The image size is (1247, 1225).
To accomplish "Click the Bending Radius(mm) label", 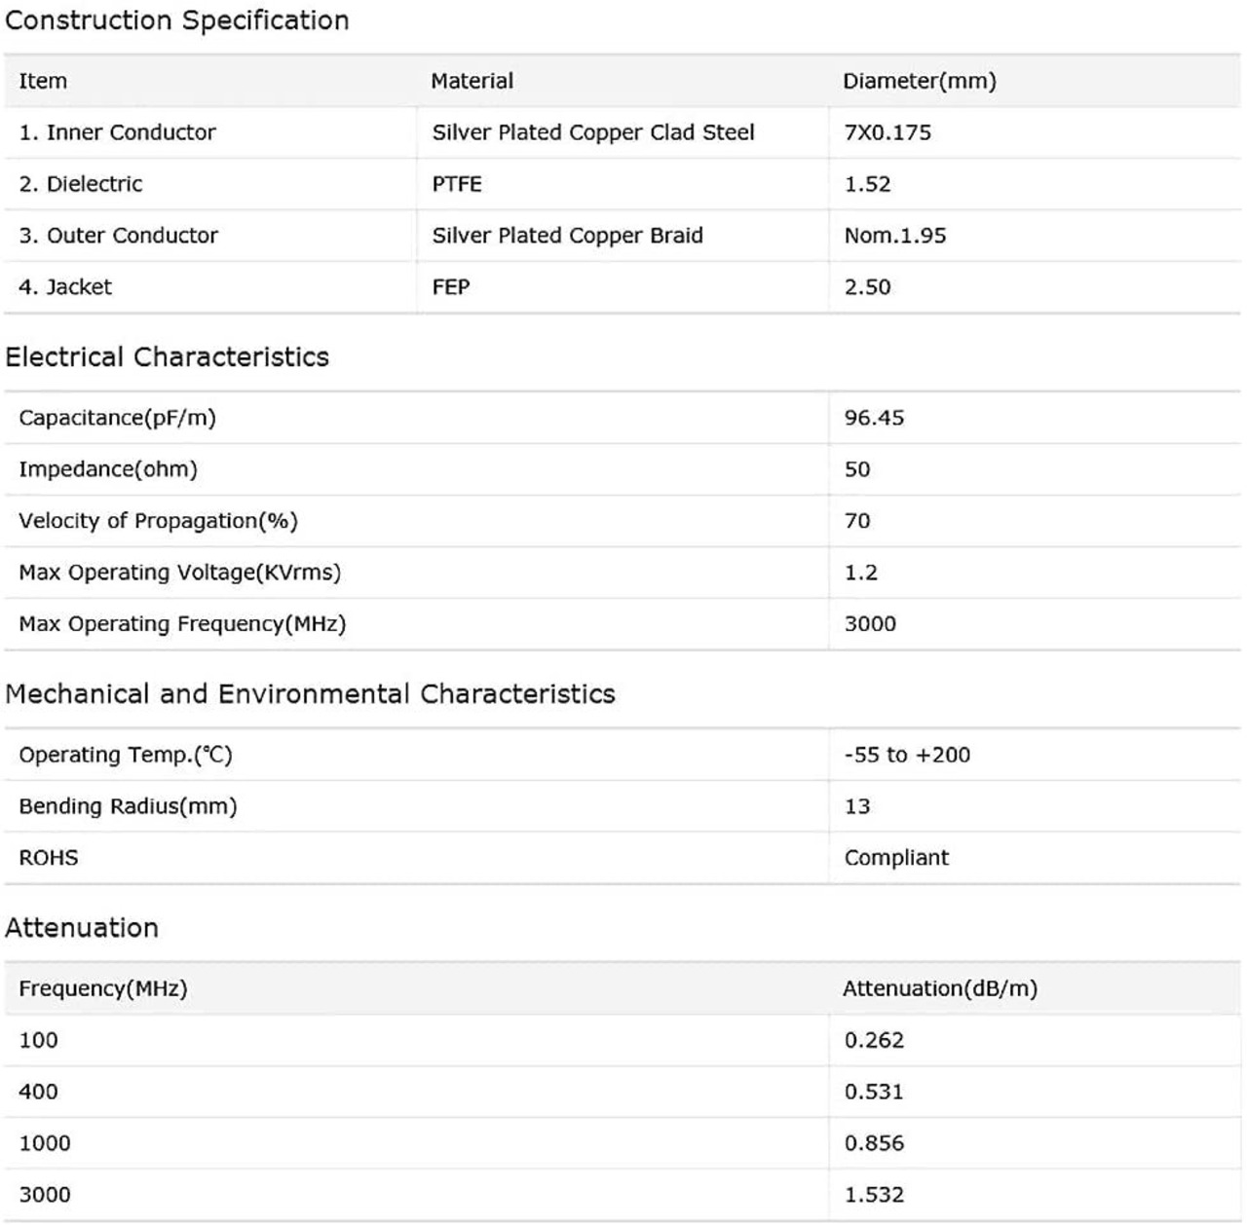I will [x=128, y=806].
